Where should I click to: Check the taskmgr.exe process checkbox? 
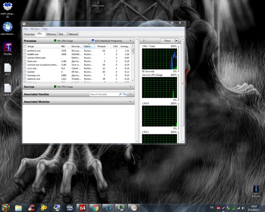pyautogui.click(x=25, y=75)
